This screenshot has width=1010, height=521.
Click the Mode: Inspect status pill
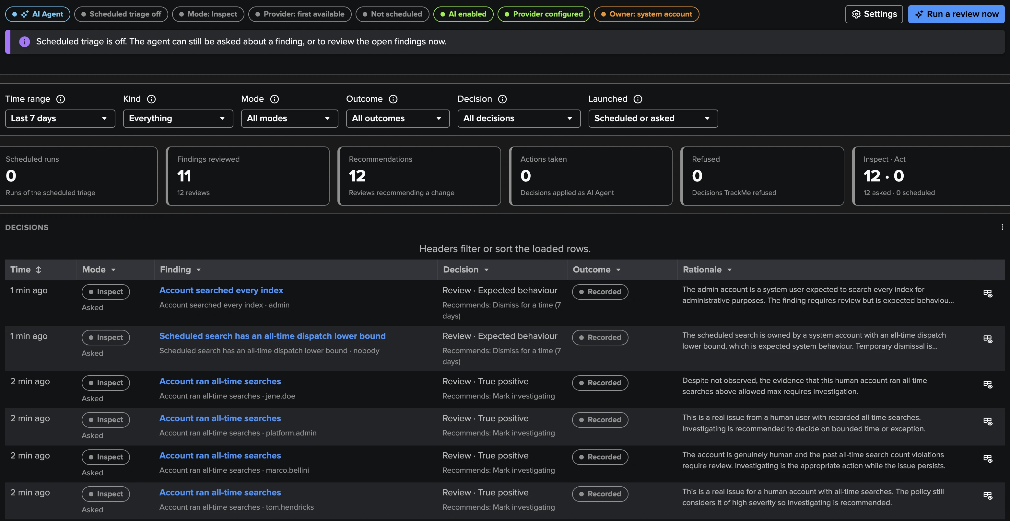click(x=208, y=14)
